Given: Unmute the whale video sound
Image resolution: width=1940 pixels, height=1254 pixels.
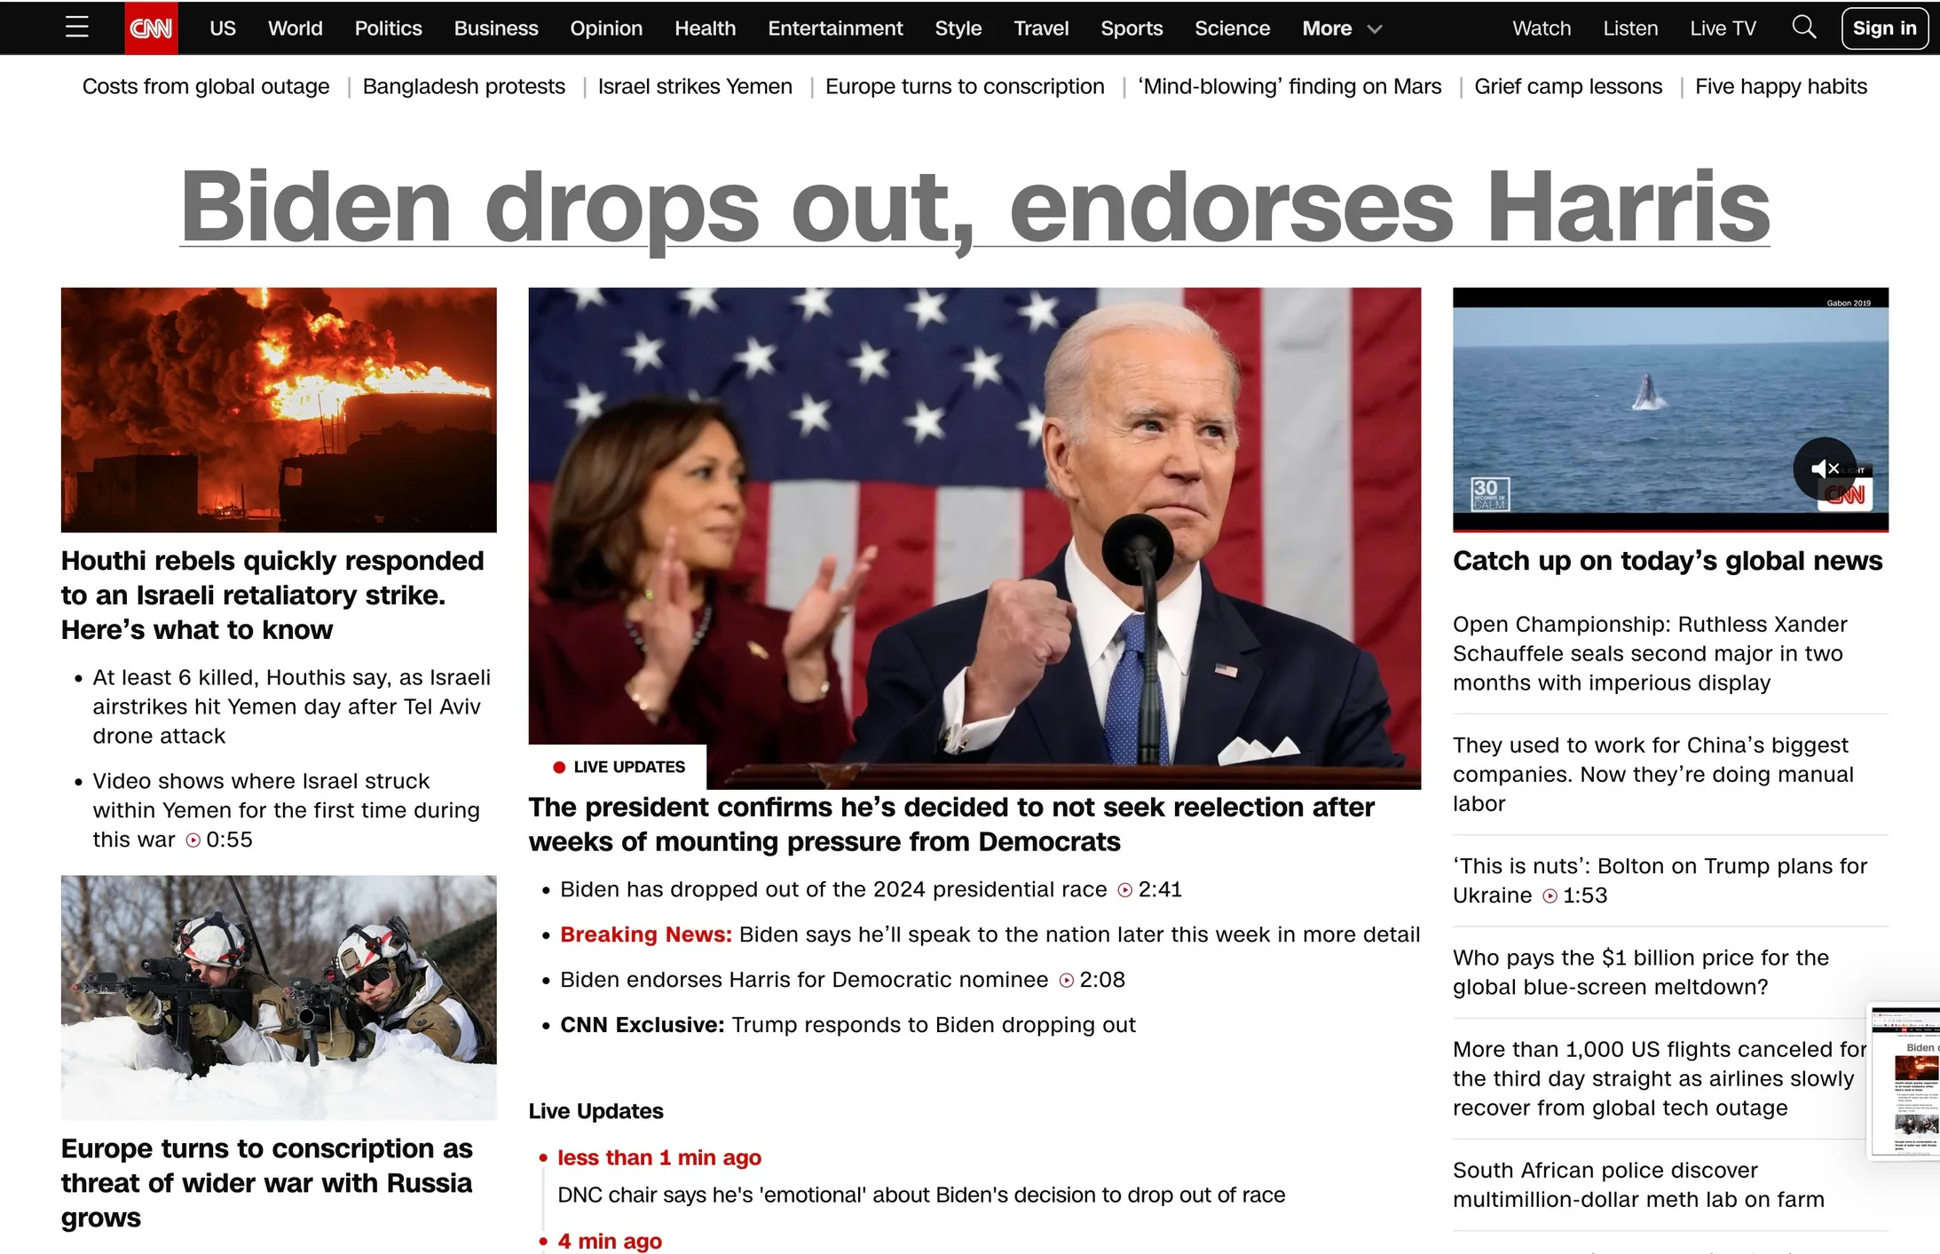Looking at the screenshot, I should [1824, 469].
